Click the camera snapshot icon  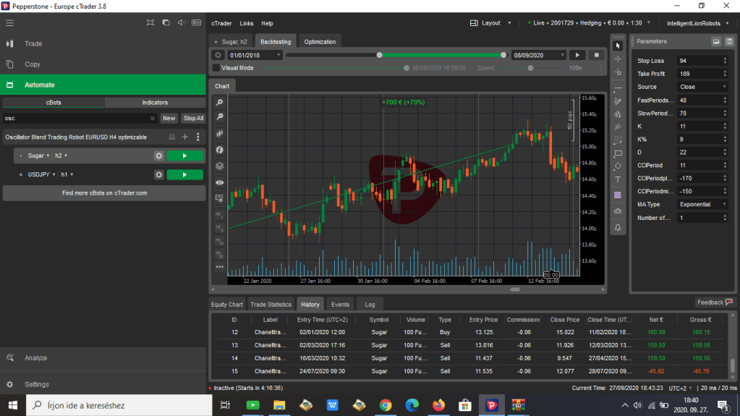coord(618,211)
